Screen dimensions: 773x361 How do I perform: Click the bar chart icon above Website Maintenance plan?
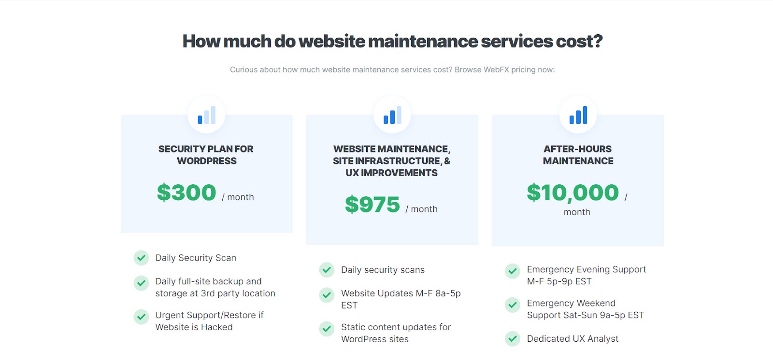pyautogui.click(x=392, y=115)
